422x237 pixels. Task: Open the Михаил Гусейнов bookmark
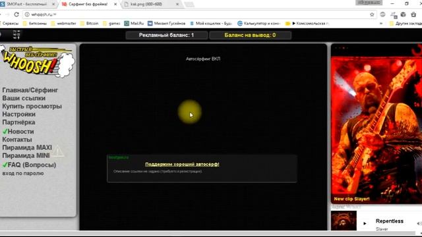tap(167, 24)
